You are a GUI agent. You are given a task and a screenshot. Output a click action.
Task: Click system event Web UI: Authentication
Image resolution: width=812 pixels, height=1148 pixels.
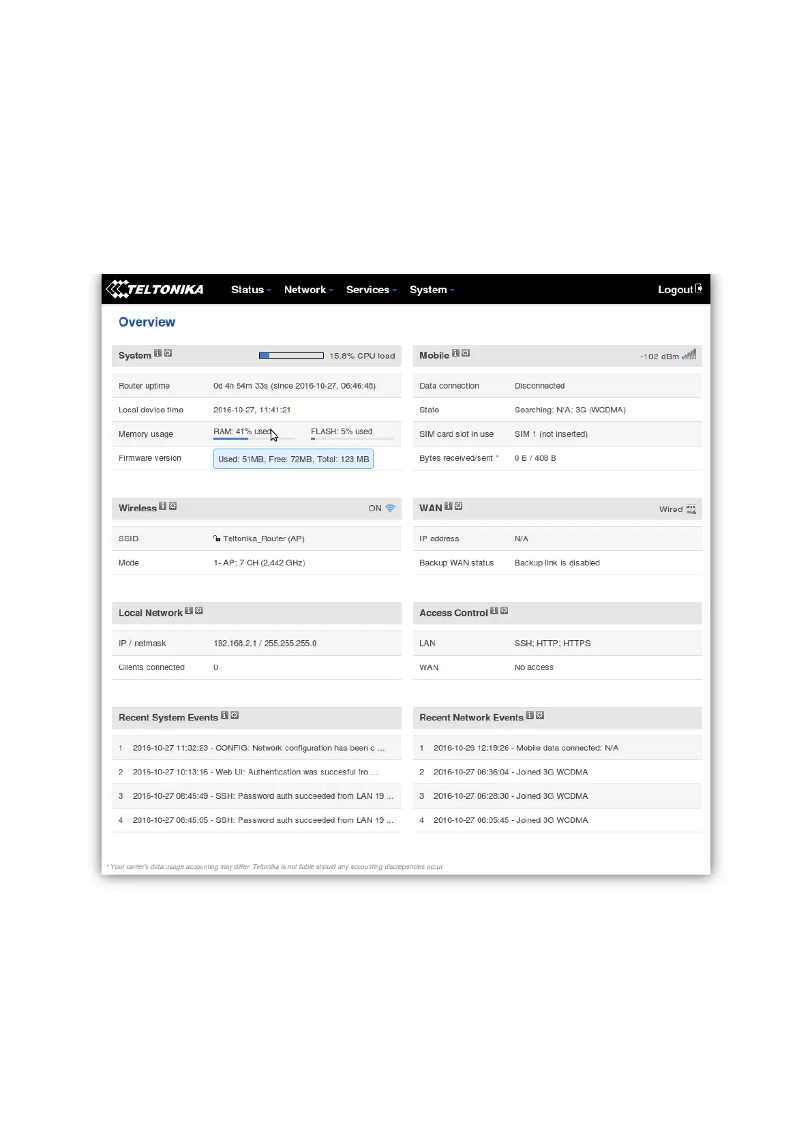click(x=256, y=772)
